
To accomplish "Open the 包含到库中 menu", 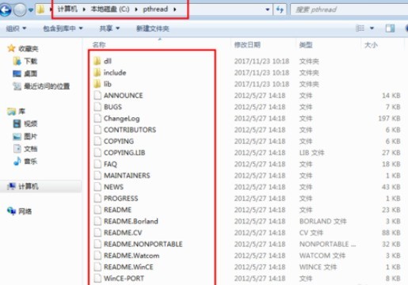I will tap(63, 28).
